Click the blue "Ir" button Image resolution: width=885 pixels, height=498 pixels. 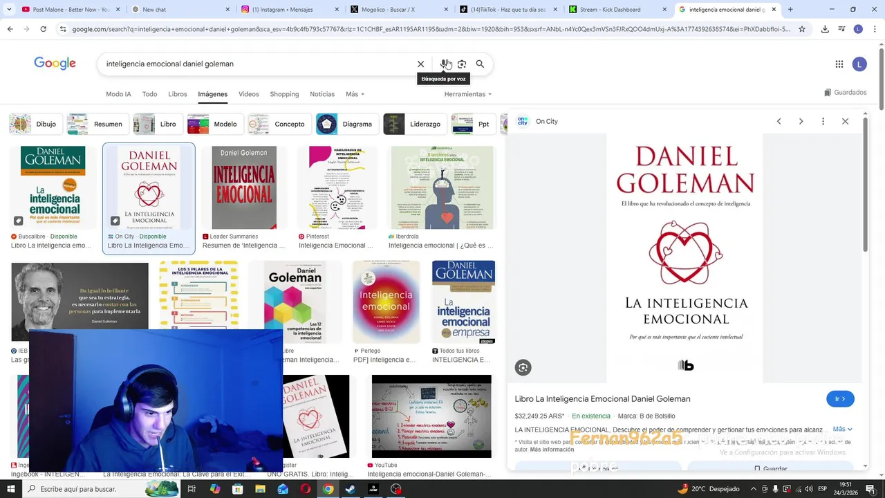click(x=840, y=399)
